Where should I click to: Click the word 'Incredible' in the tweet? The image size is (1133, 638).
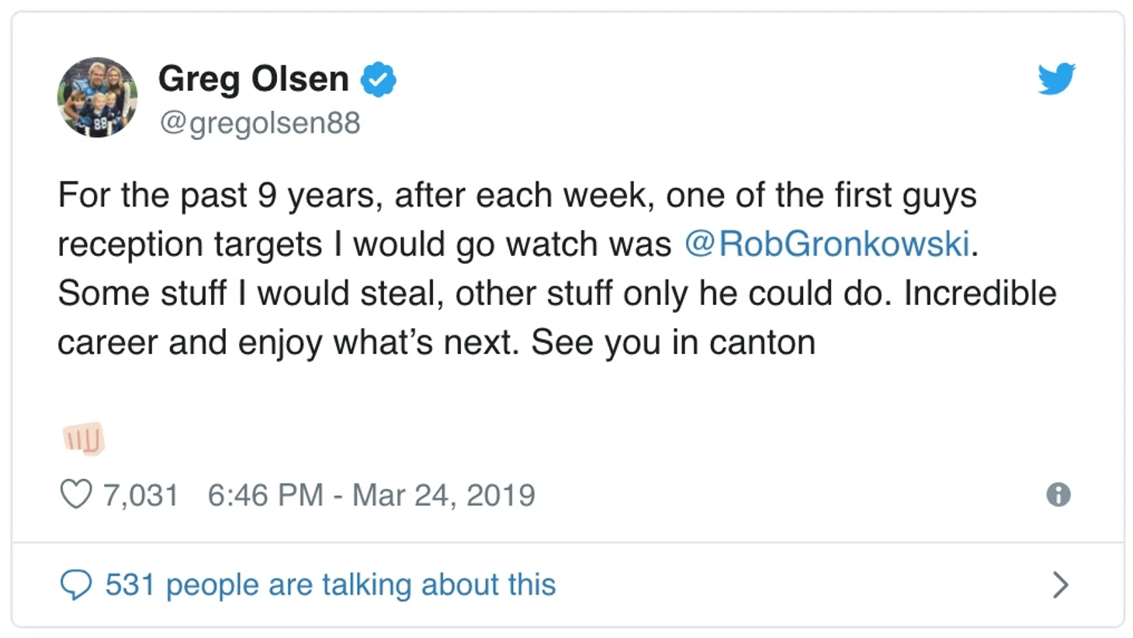pyautogui.click(x=979, y=293)
